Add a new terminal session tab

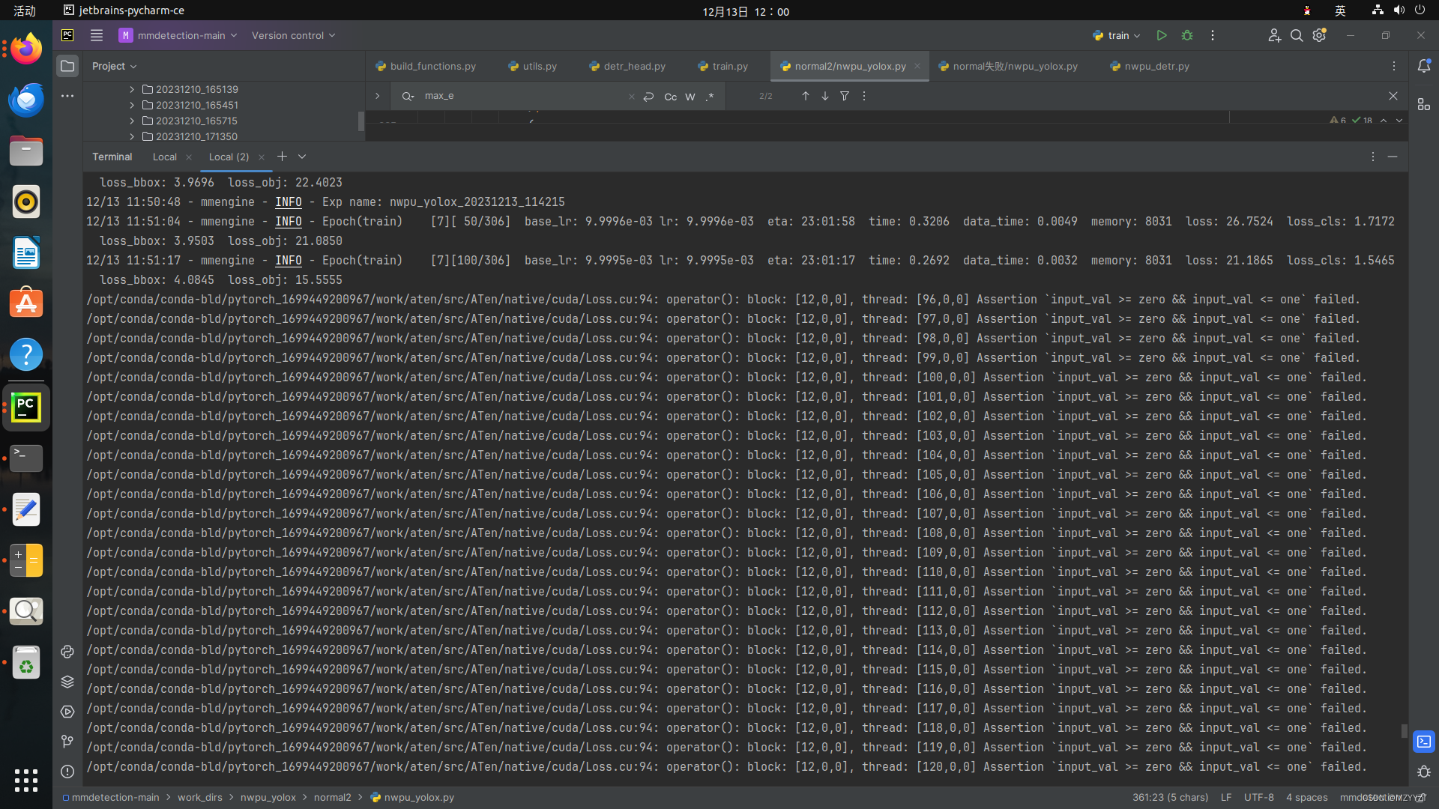click(282, 157)
